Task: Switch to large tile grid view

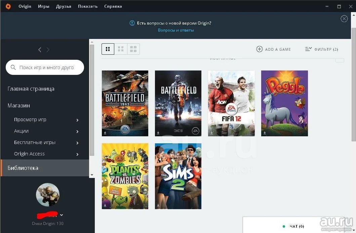Action: click(133, 49)
